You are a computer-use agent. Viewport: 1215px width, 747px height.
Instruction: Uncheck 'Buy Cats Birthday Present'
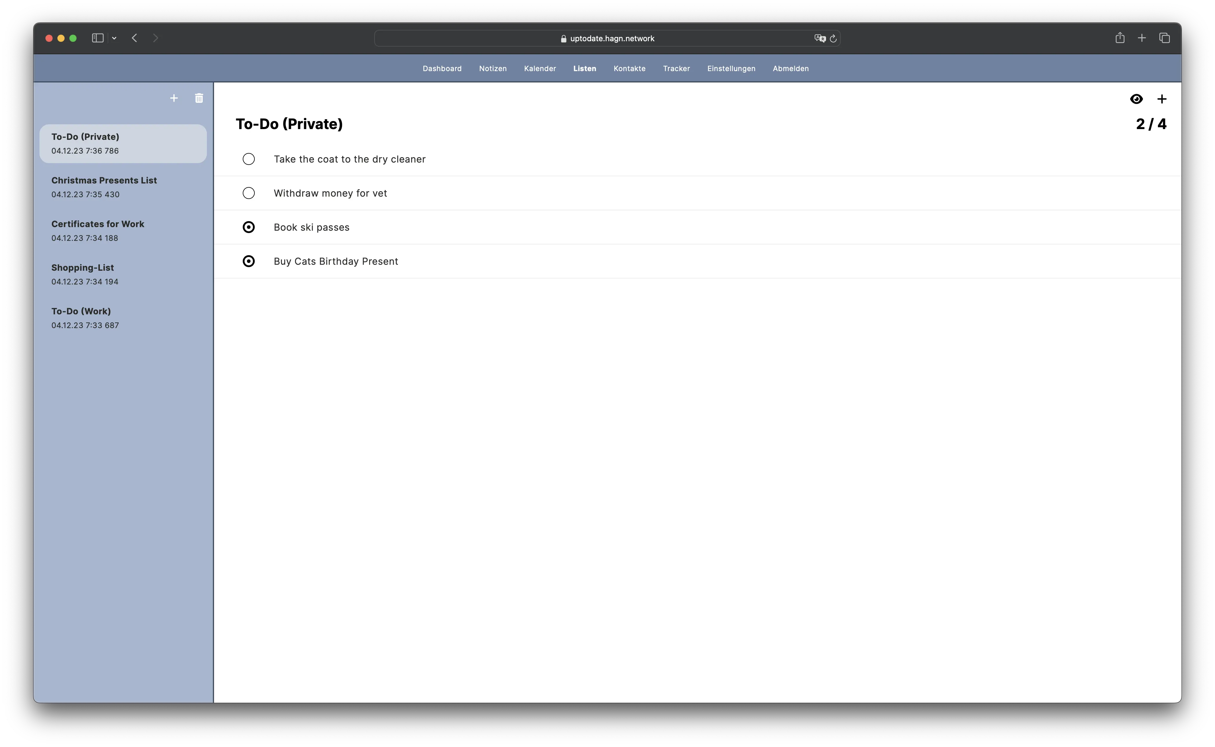coord(249,261)
